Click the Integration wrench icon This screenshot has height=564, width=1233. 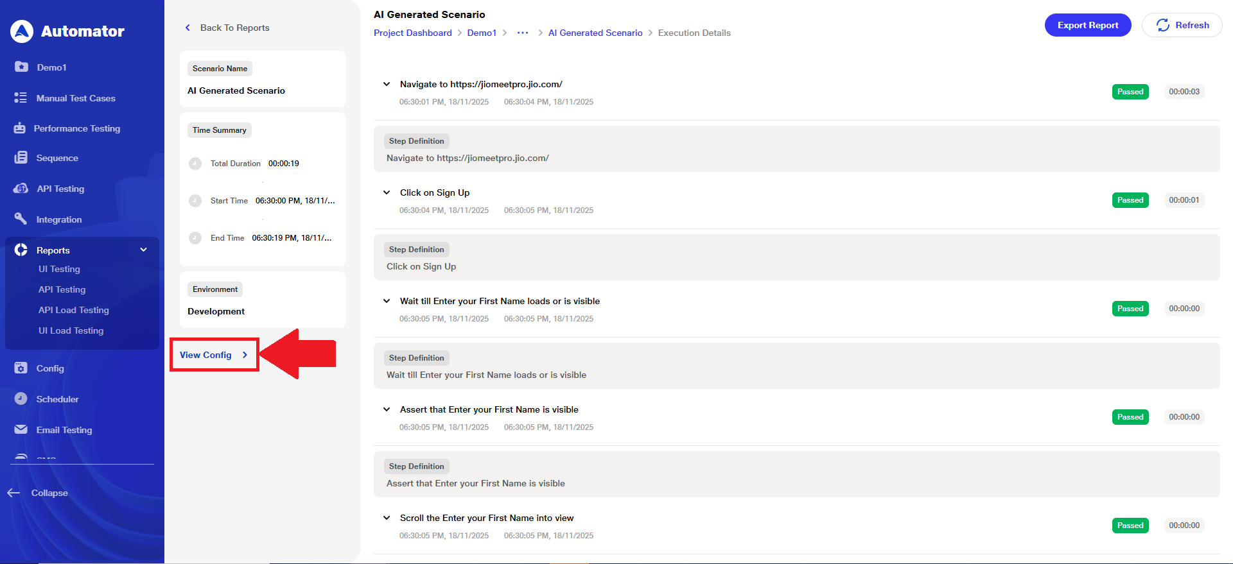[x=21, y=219]
